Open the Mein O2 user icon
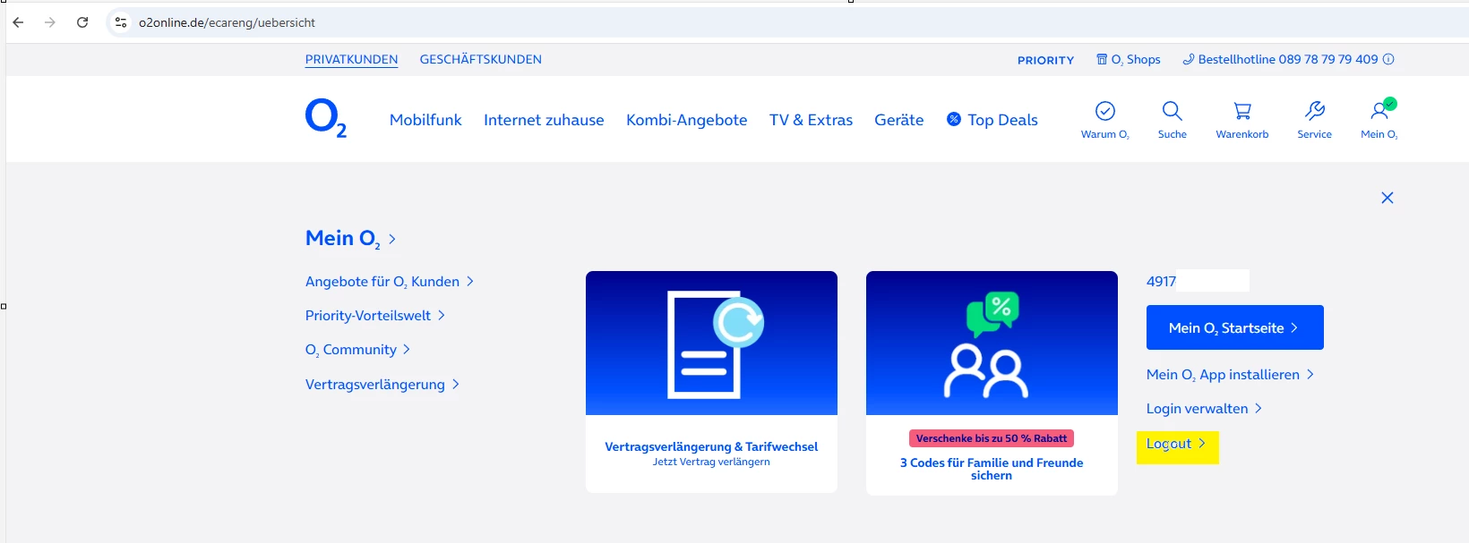 (1379, 111)
